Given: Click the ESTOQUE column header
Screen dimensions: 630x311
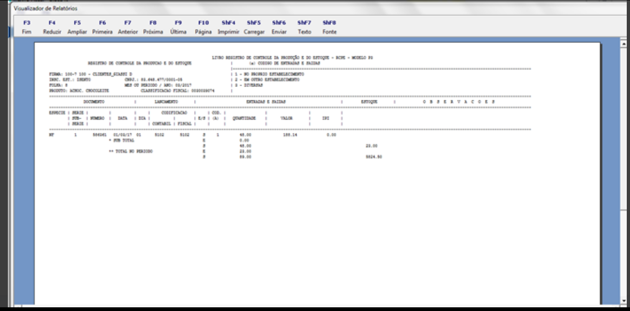Looking at the screenshot, I should pos(369,101).
